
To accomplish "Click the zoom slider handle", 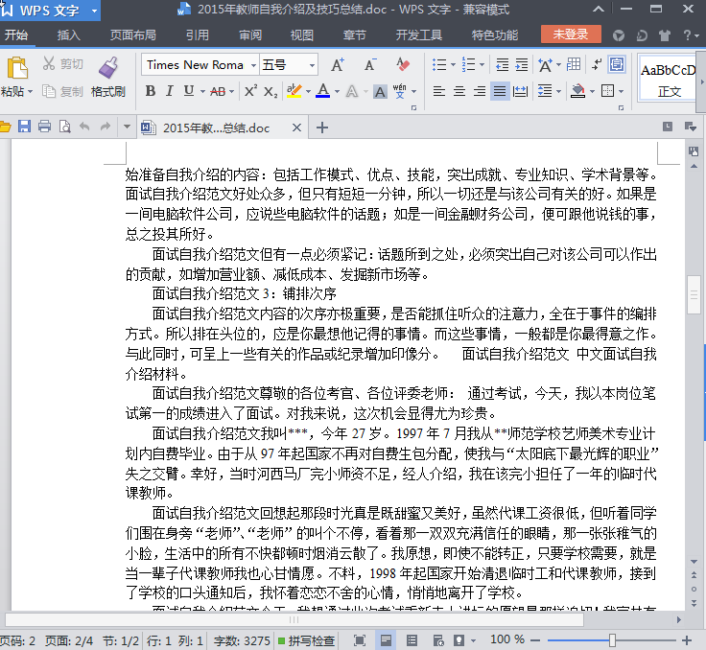I will 612,640.
